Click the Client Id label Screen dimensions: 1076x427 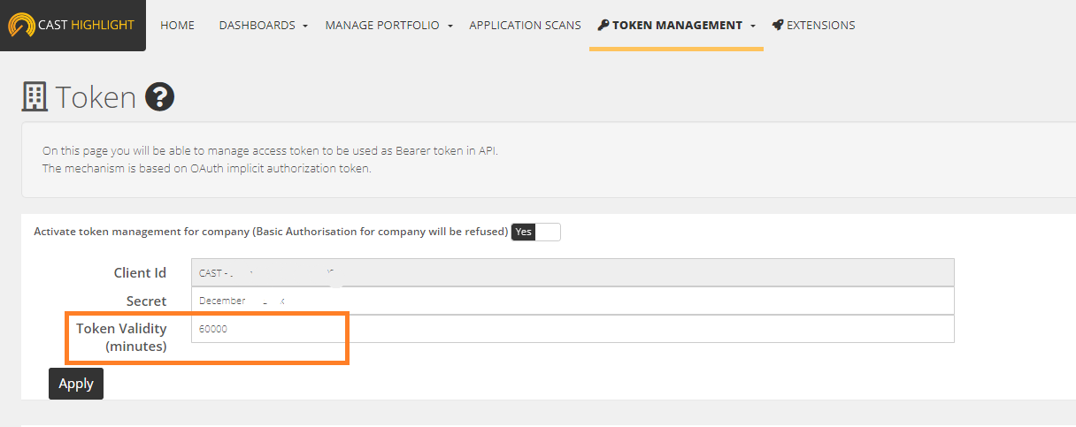coord(140,272)
